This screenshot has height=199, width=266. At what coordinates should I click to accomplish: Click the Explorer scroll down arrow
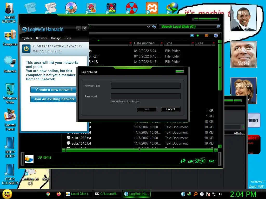pos(220,146)
